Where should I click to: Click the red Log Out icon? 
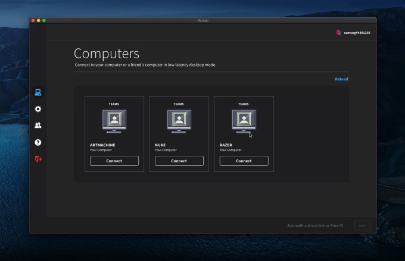pos(38,159)
